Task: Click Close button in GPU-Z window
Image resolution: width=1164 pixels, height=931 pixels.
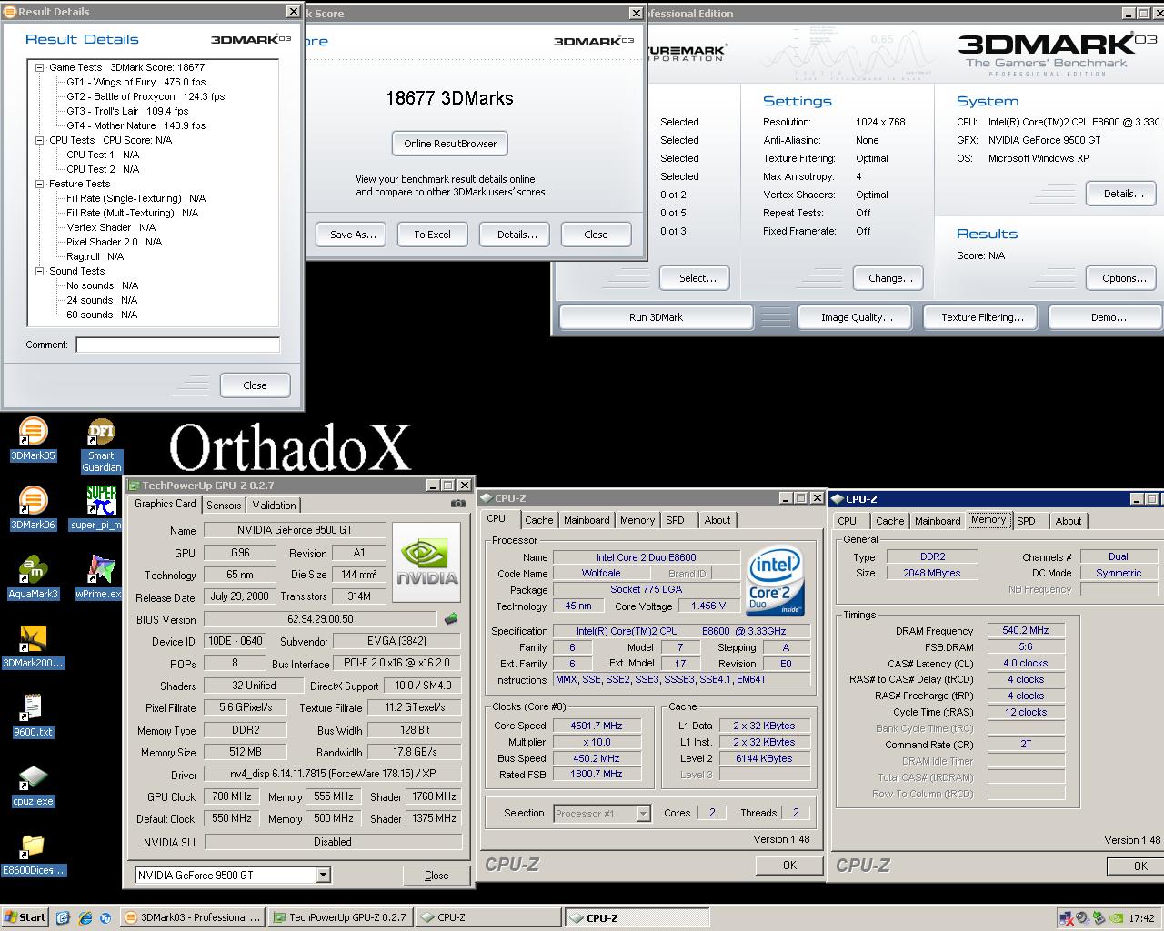Action: pos(436,876)
